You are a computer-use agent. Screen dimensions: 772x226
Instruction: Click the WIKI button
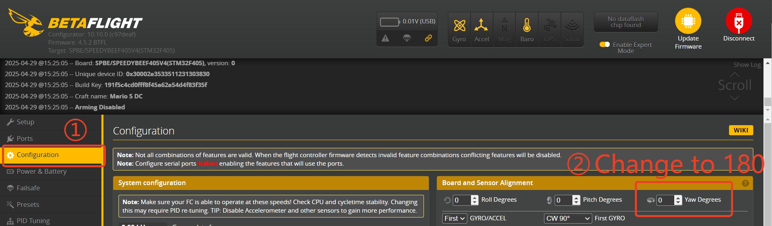[x=741, y=130]
